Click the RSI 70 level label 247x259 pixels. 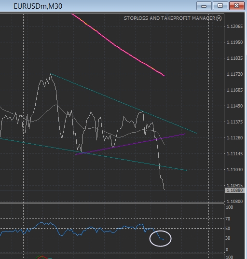point(228,219)
